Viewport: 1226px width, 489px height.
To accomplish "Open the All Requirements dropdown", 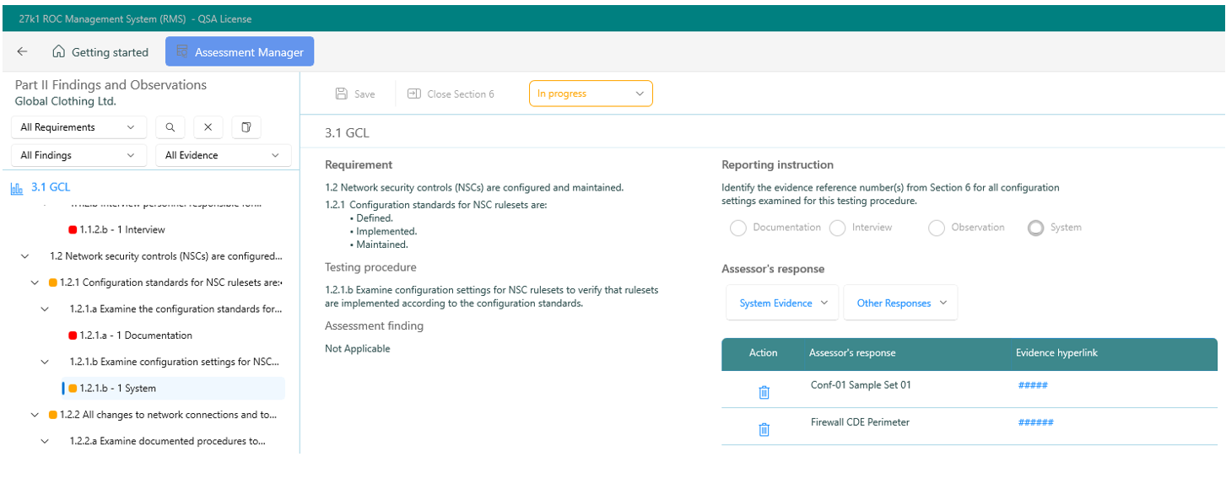I will point(78,127).
